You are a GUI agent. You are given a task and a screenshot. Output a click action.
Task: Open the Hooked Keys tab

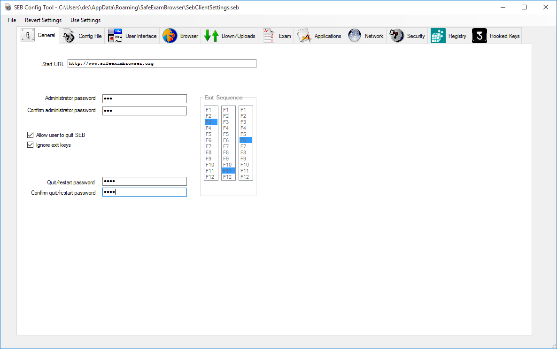pos(496,36)
